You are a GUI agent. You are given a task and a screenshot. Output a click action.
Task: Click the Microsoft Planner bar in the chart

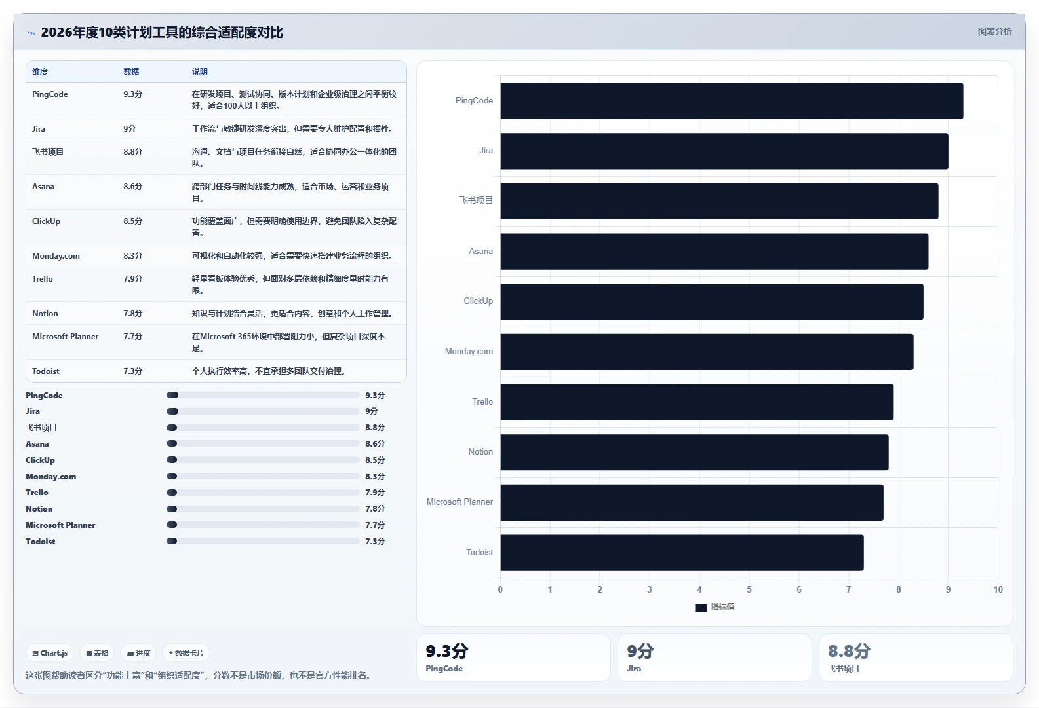point(692,502)
